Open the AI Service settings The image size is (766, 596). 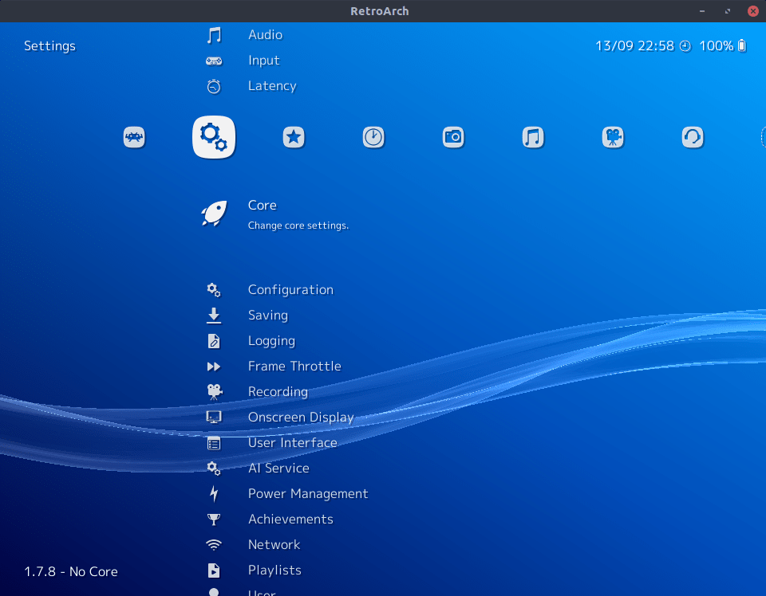pos(278,469)
